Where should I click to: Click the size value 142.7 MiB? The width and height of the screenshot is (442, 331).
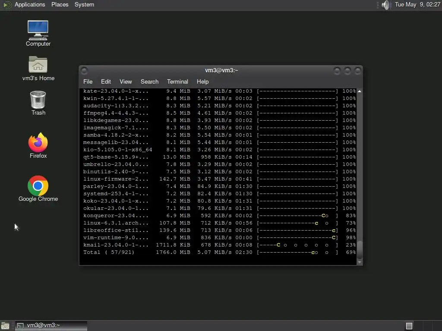(175, 179)
